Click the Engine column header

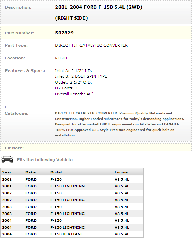click(122, 172)
